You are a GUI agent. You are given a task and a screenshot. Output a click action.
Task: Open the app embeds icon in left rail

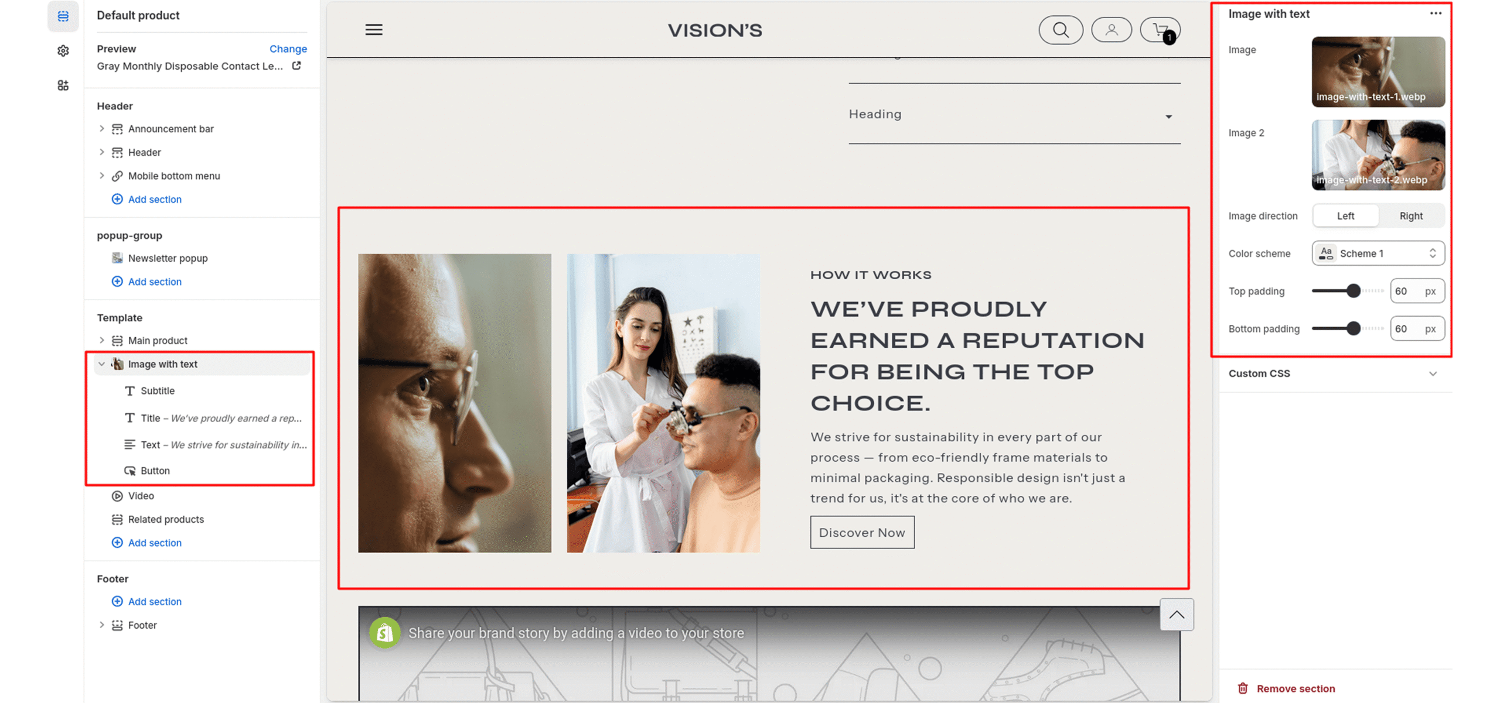(x=63, y=85)
